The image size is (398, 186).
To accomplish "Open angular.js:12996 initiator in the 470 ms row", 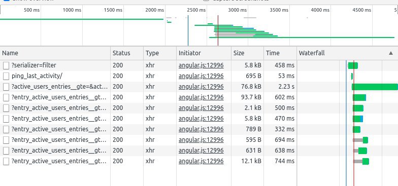I will [x=201, y=119].
